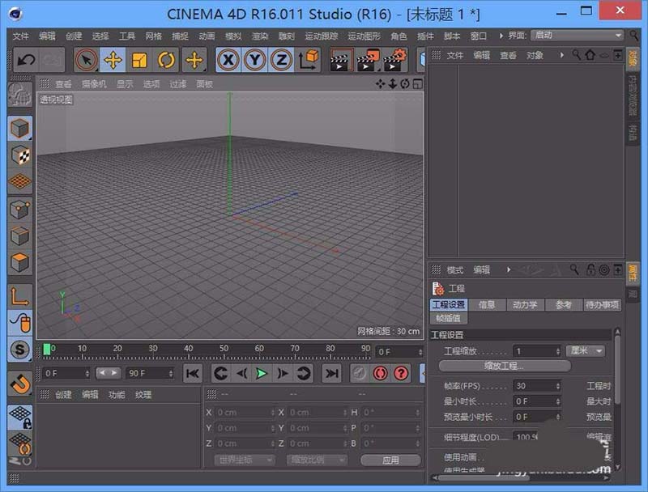This screenshot has height=492, width=648.
Task: Switch to Edges mode
Action: pyautogui.click(x=19, y=236)
